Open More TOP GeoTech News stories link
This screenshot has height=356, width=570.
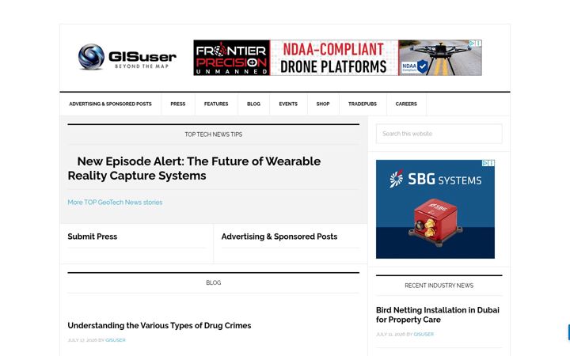115,203
